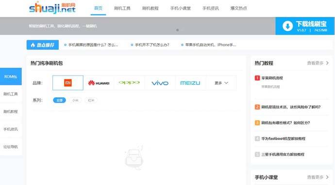This screenshot has width=335, height=185.
Task: Click the rank 1 badge icon
Action: 257,78
